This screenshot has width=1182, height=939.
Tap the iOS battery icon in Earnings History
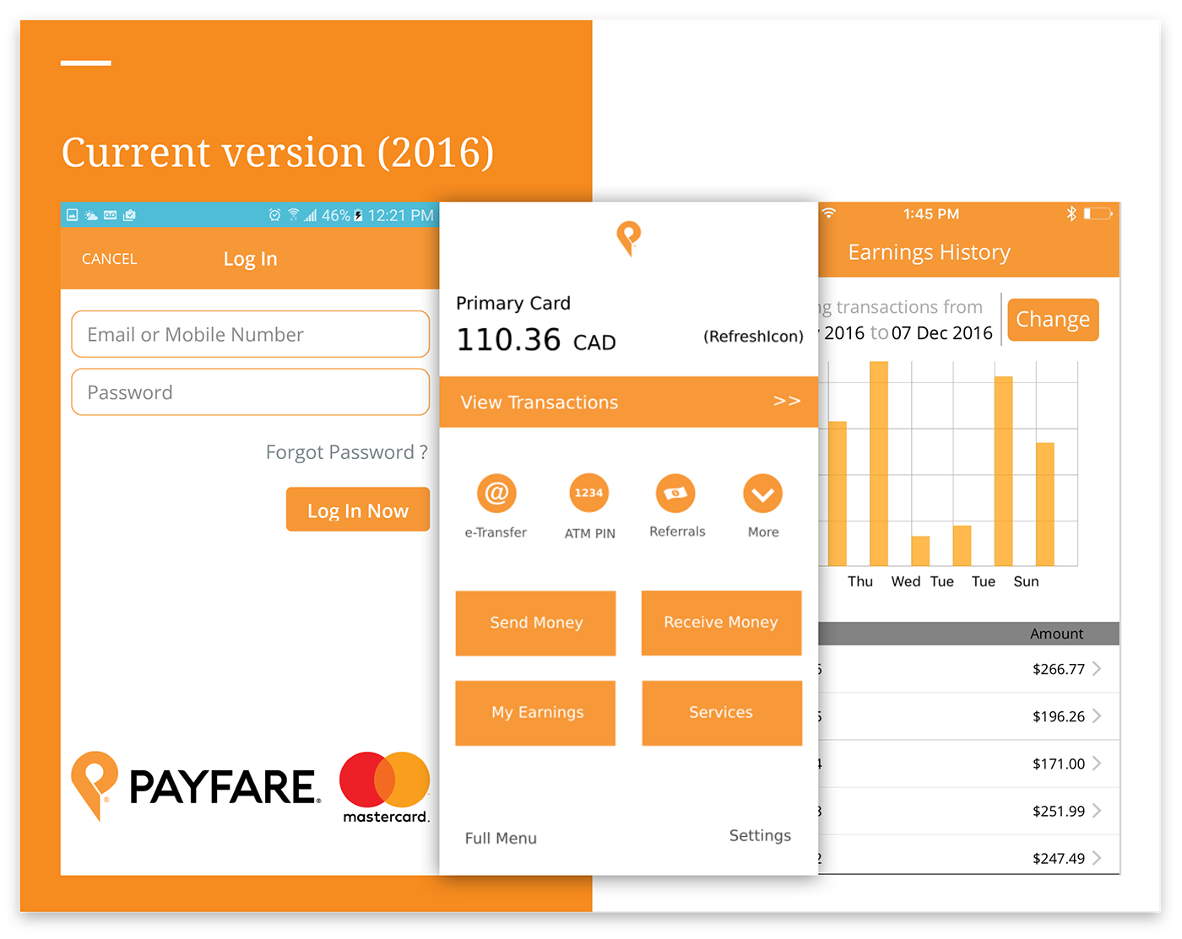click(1098, 213)
